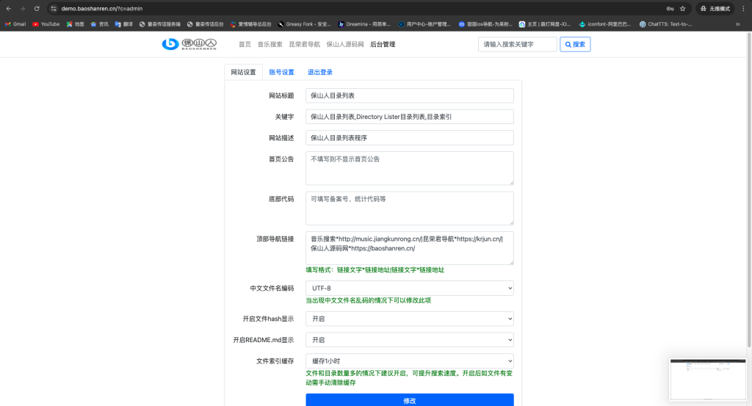The image size is (752, 406).
Task: Open the 用户中心-账户管理 bookmark
Action: (x=424, y=24)
